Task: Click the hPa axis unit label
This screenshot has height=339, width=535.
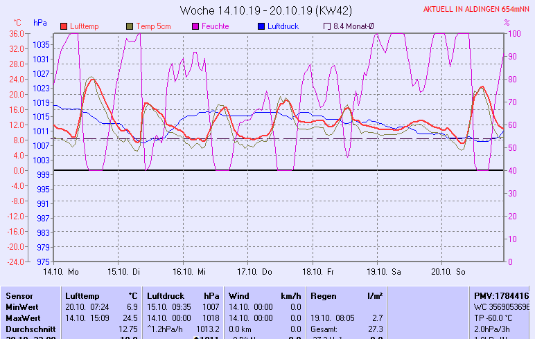Action: tap(40, 23)
